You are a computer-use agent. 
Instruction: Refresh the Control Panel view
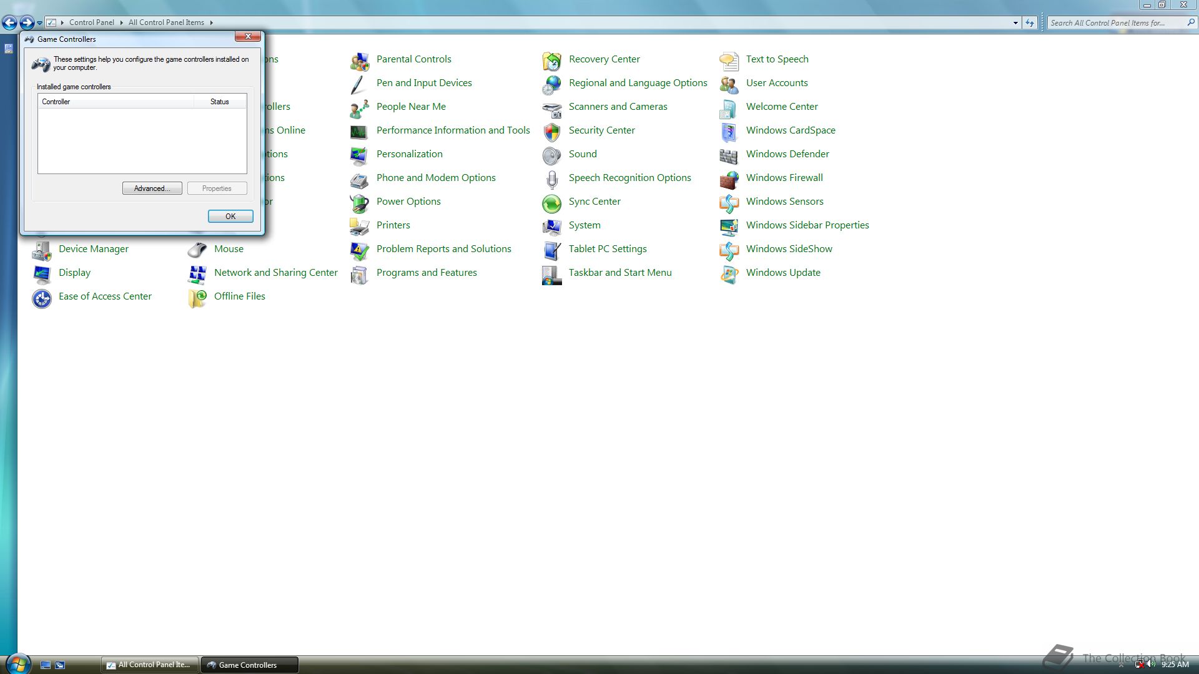coord(1030,23)
